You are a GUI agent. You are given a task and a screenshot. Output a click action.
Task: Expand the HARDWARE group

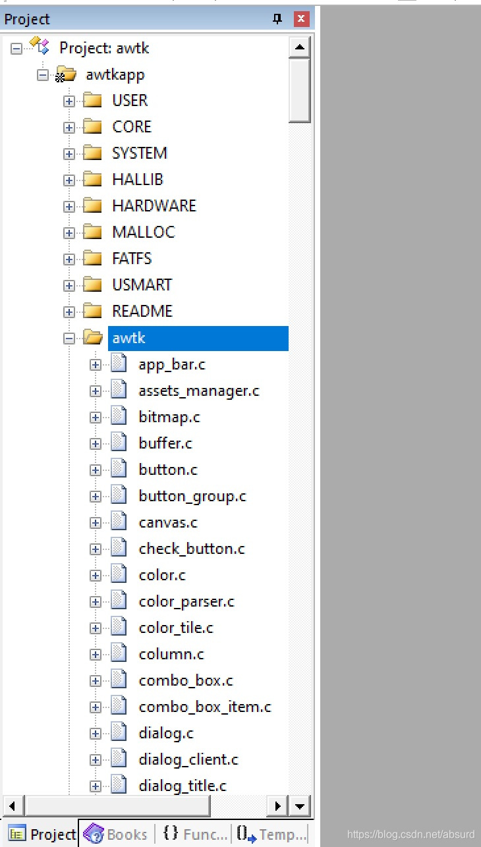69,206
